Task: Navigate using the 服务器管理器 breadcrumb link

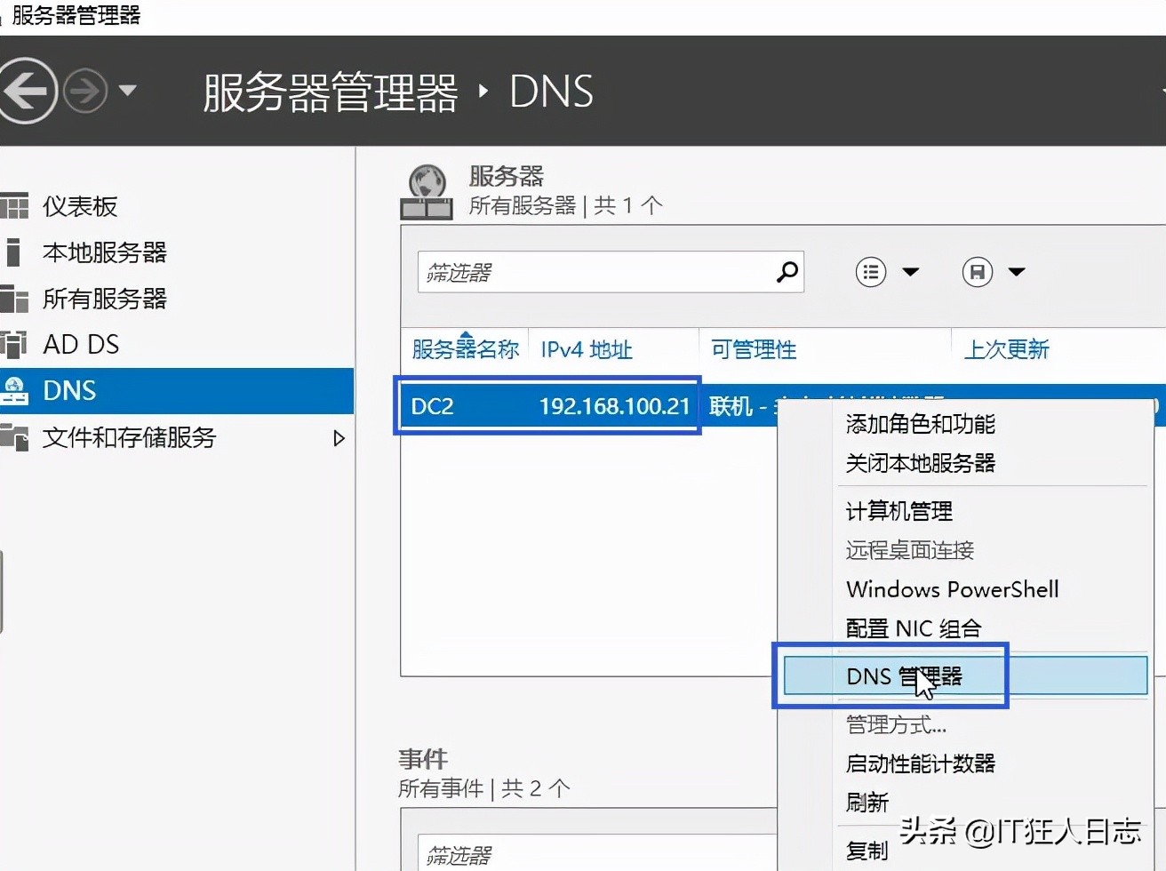Action: coord(329,92)
